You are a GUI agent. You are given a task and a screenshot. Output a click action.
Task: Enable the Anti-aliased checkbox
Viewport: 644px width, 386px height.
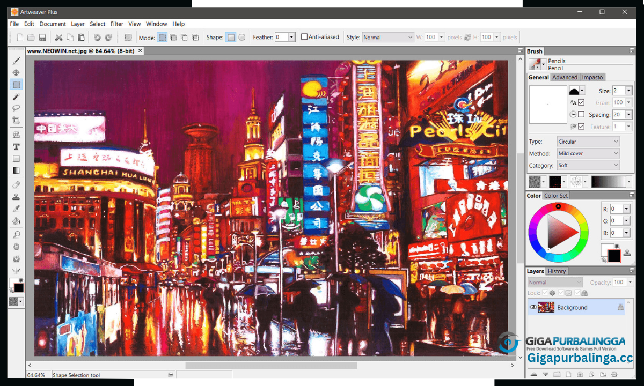304,37
